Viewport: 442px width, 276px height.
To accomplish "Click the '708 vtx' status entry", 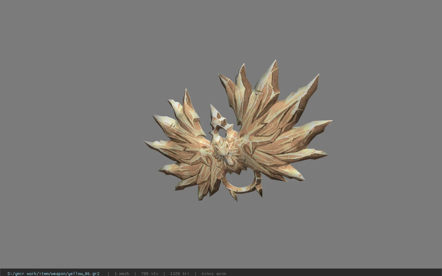I will [150, 274].
